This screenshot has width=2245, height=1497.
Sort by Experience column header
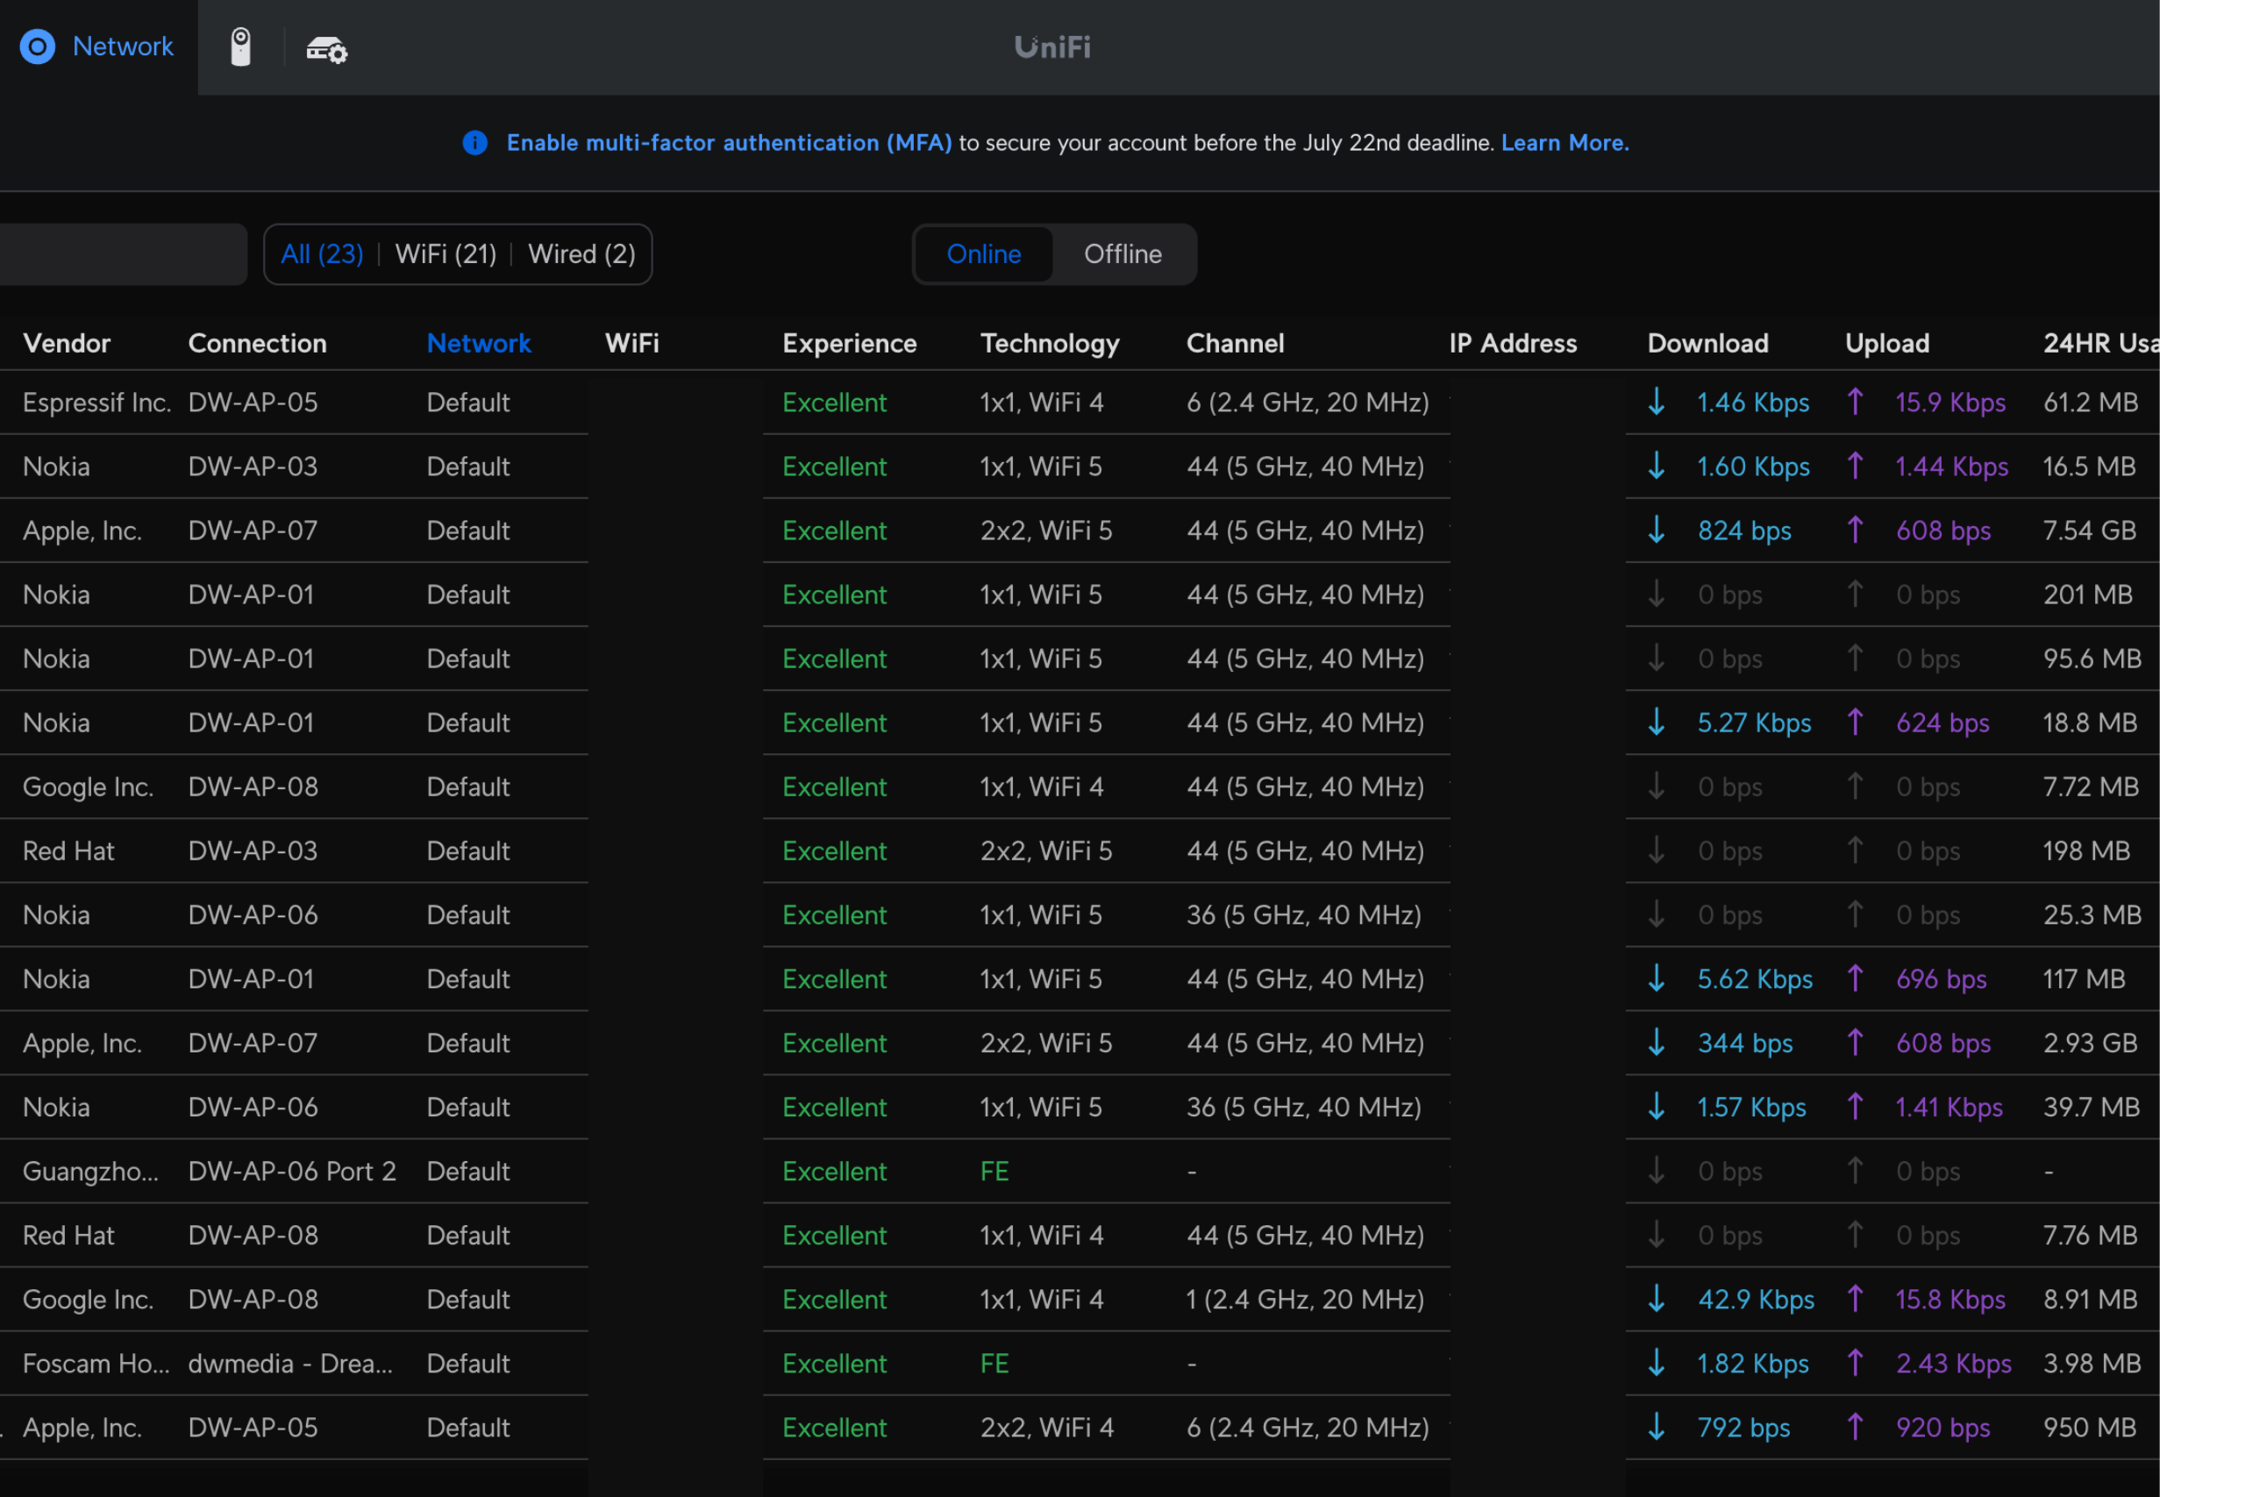point(850,343)
